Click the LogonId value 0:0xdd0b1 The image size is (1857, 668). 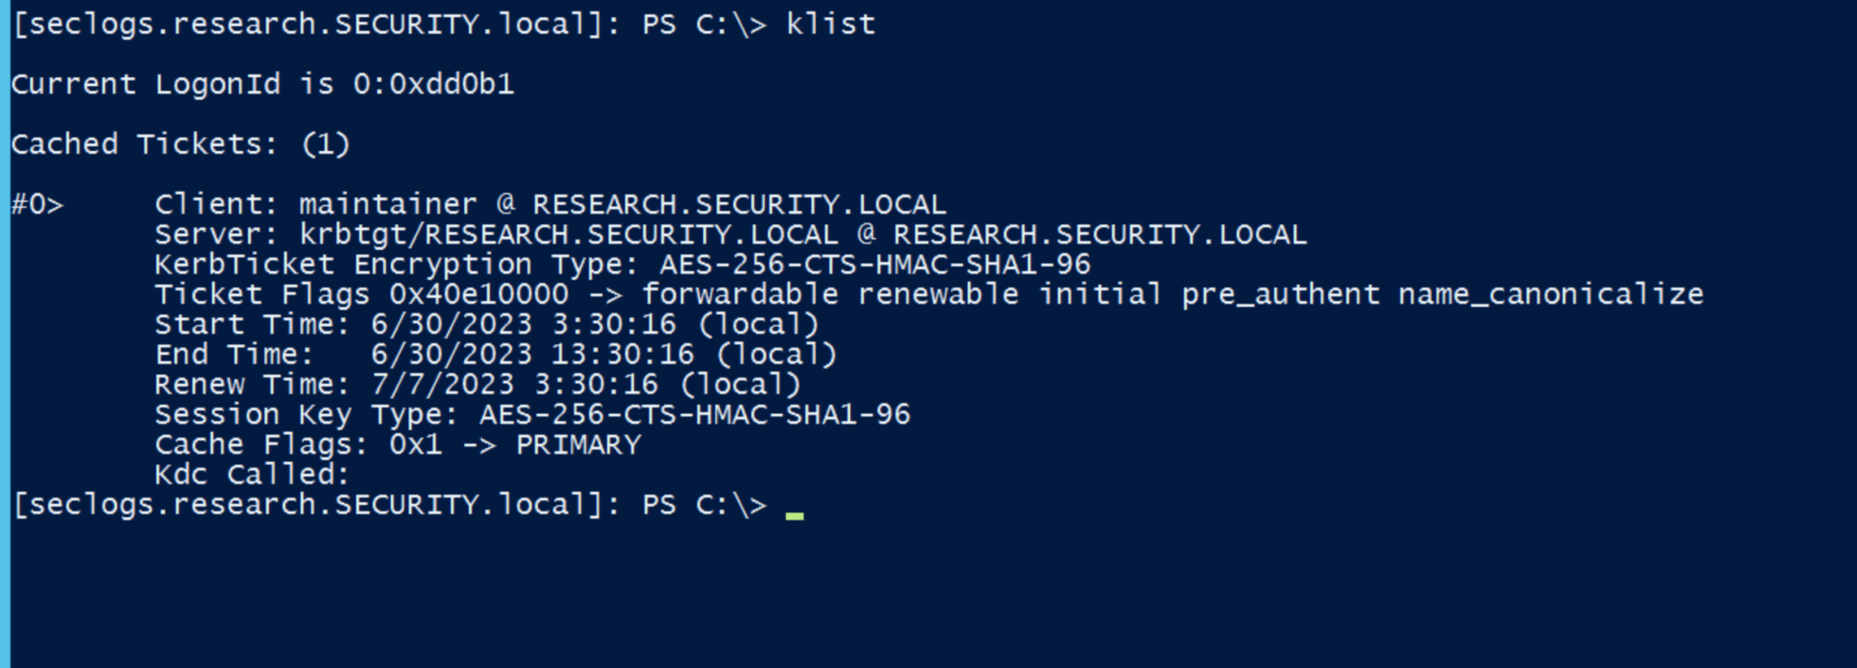[x=433, y=85]
